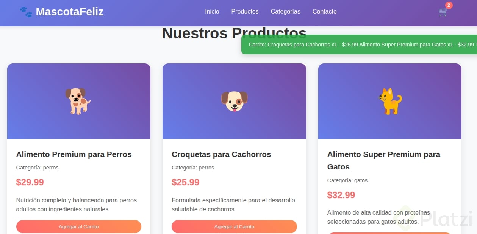The width and height of the screenshot is (477, 234).
Task: Click the $29.99 price label
Action: tap(30, 182)
